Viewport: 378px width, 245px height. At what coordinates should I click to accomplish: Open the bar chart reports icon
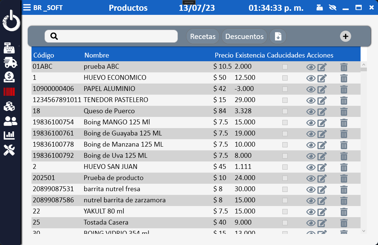pyautogui.click(x=10, y=135)
